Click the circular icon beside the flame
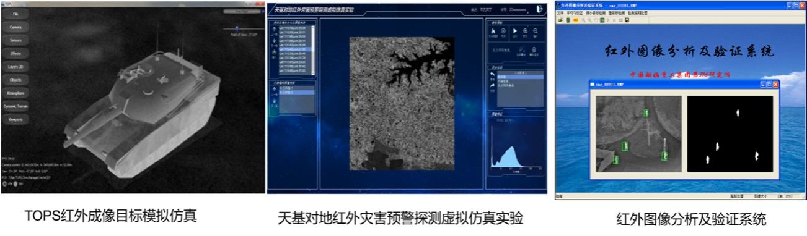This screenshot has width=807, height=236. (503, 31)
